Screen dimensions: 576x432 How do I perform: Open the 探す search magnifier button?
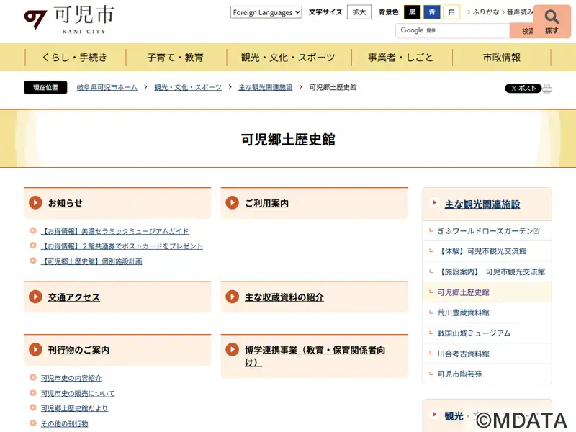(x=552, y=21)
